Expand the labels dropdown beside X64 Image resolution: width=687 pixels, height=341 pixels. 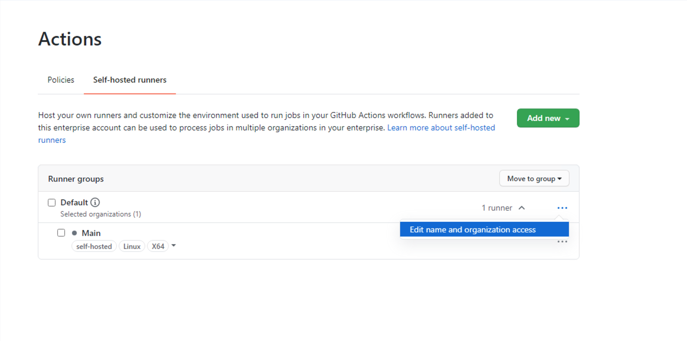coord(173,246)
